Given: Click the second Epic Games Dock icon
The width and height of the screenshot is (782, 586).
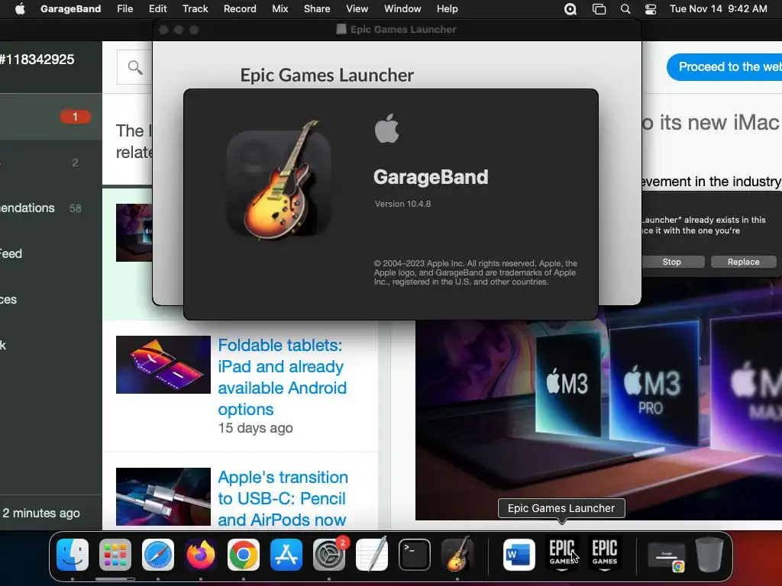Looking at the screenshot, I should click(605, 555).
